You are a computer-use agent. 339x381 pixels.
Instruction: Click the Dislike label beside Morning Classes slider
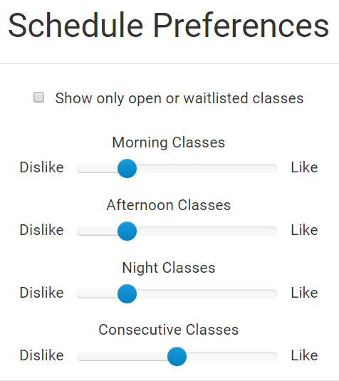41,167
